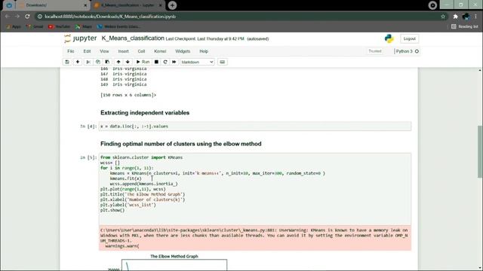Click the Logout button
483x271 pixels.
pyautogui.click(x=409, y=38)
